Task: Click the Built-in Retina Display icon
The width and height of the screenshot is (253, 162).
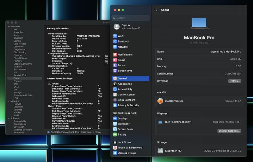Action: [x=160, y=122]
